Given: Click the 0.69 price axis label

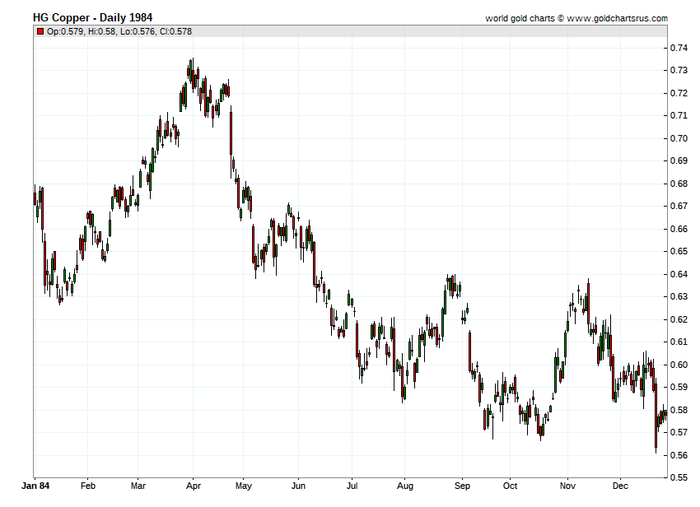Looking at the screenshot, I should point(679,160).
